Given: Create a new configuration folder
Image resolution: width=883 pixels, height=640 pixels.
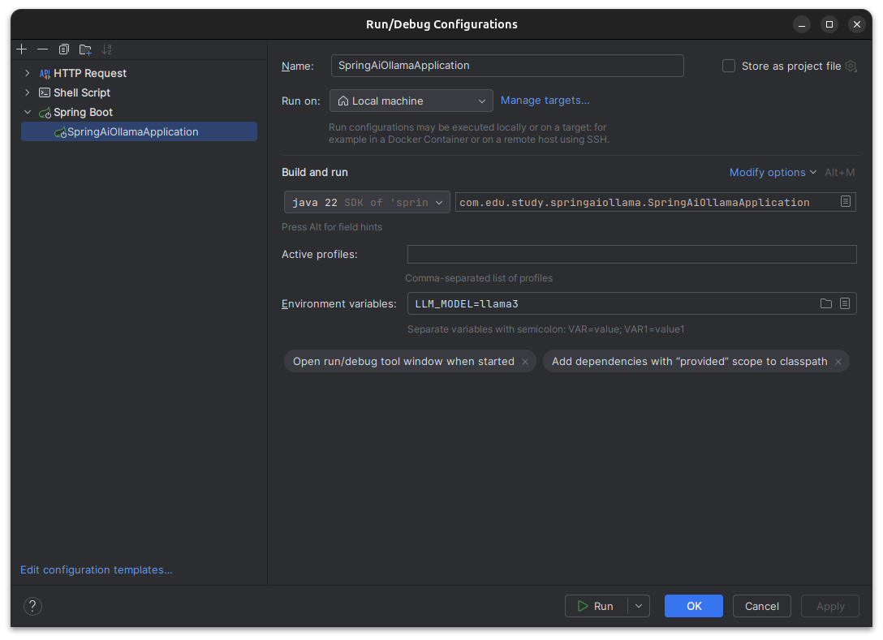Looking at the screenshot, I should (x=85, y=49).
